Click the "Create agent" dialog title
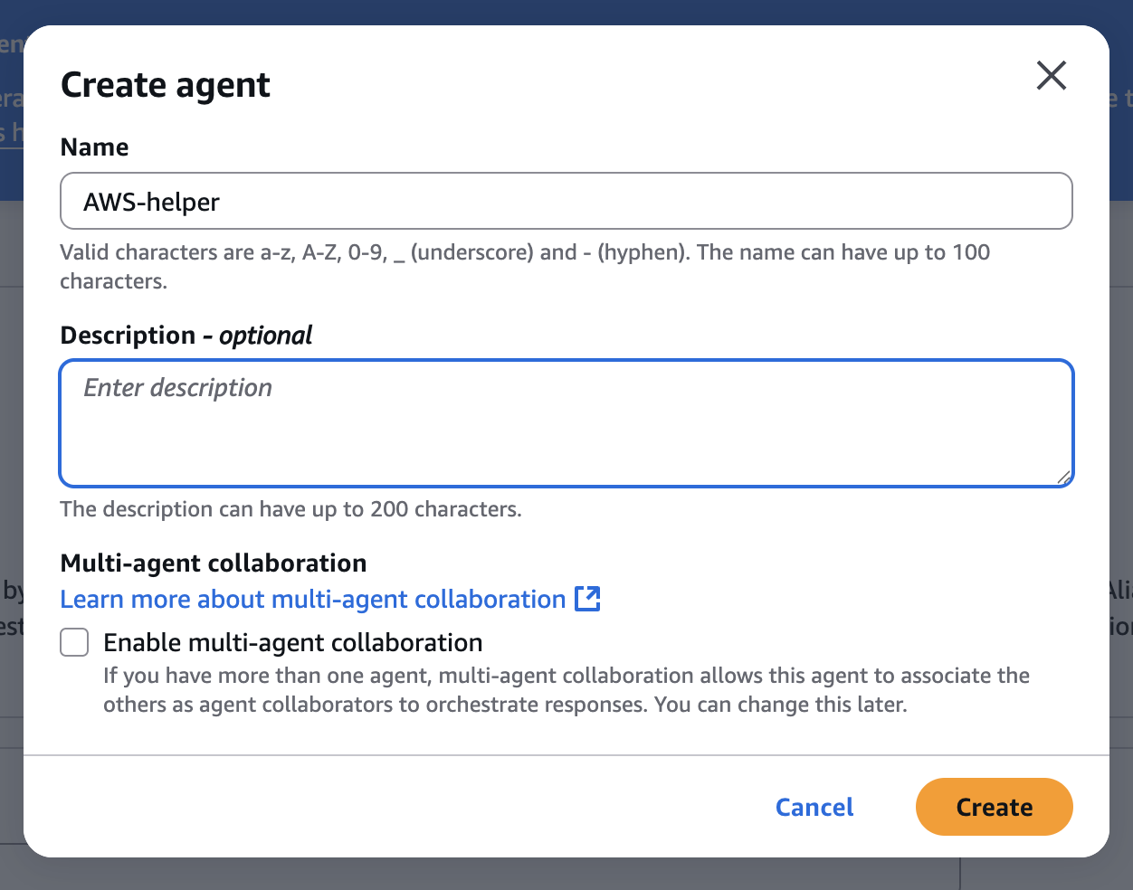This screenshot has width=1133, height=890. tap(165, 85)
